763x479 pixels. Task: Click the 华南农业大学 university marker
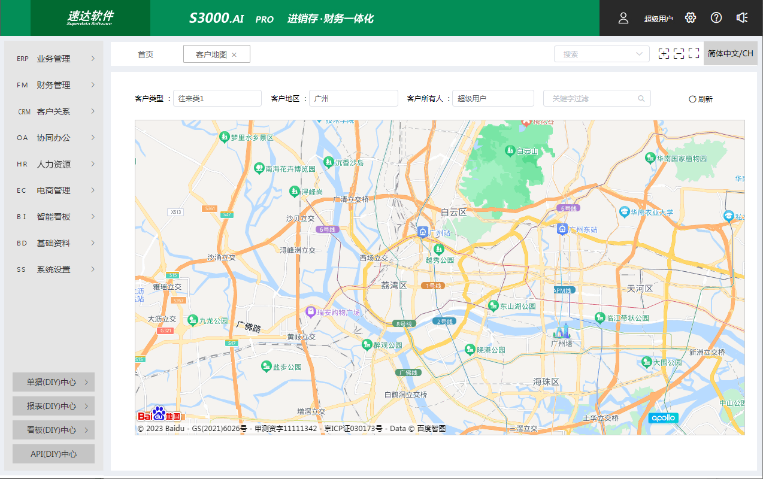point(625,212)
